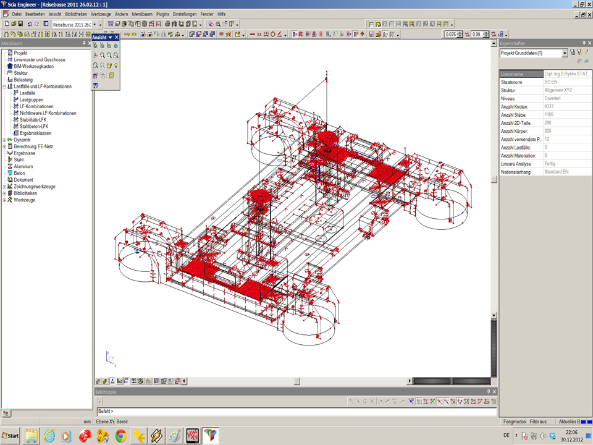Open the Werkzeuge menu
Image resolution: width=593 pixels, height=445 pixels.
pos(101,14)
